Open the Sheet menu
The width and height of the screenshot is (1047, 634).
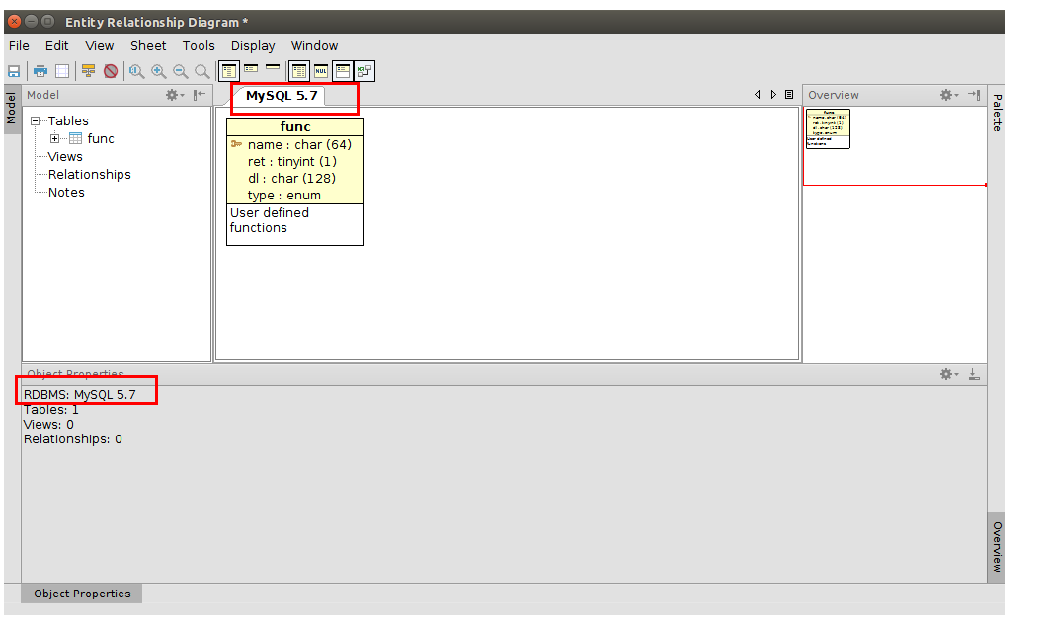pyautogui.click(x=148, y=46)
